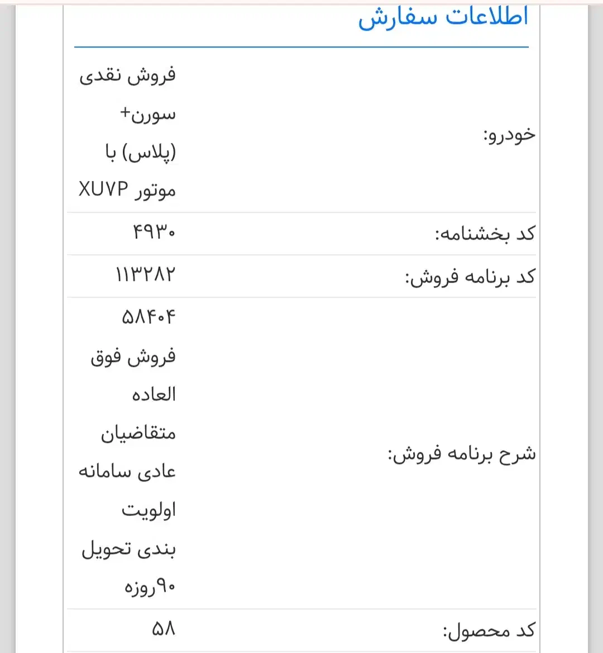Image resolution: width=603 pixels, height=653 pixels.
Task: Click the 'کد برنامه فروش:' label
Action: click(x=470, y=277)
